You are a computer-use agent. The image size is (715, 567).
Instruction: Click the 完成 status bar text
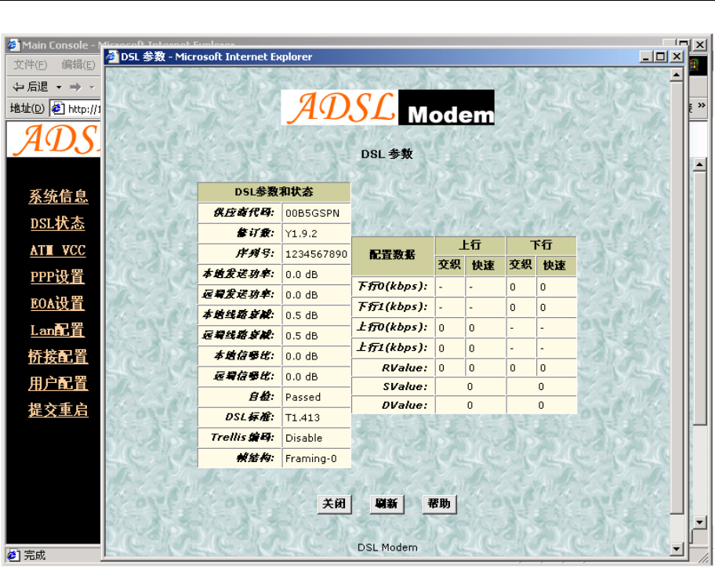tap(34, 555)
